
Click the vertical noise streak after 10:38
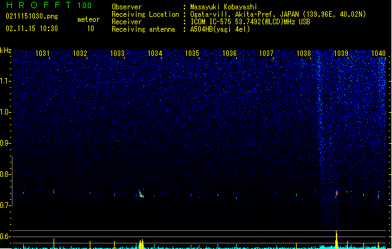(319, 110)
